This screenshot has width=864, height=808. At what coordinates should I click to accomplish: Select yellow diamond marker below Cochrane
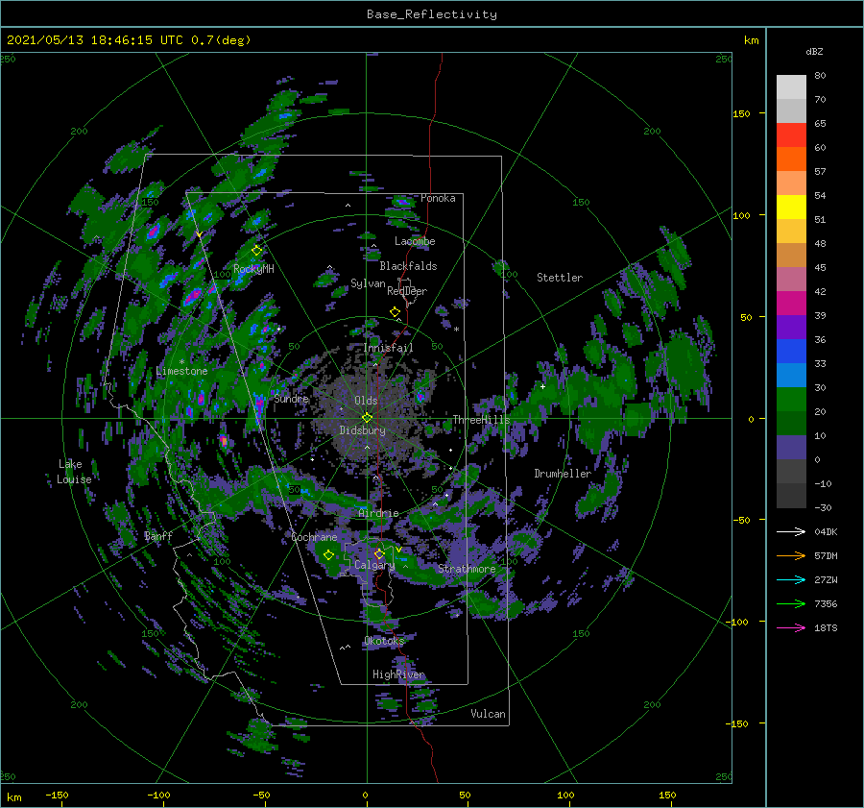coord(329,555)
